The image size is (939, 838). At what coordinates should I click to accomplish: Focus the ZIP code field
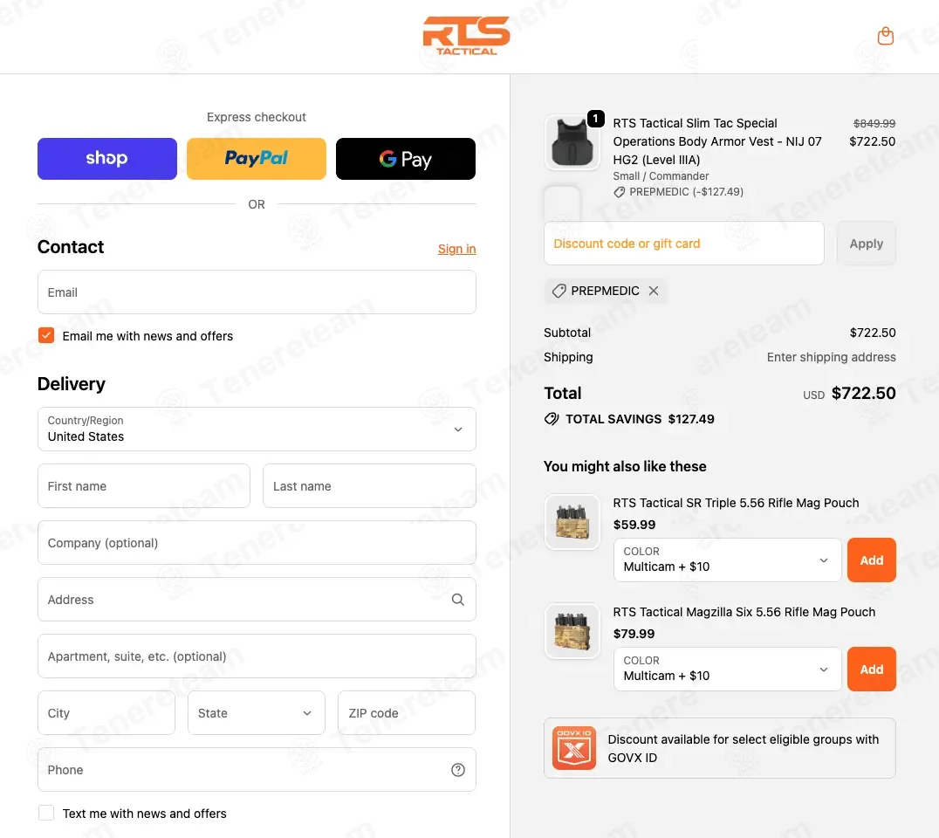tap(407, 713)
